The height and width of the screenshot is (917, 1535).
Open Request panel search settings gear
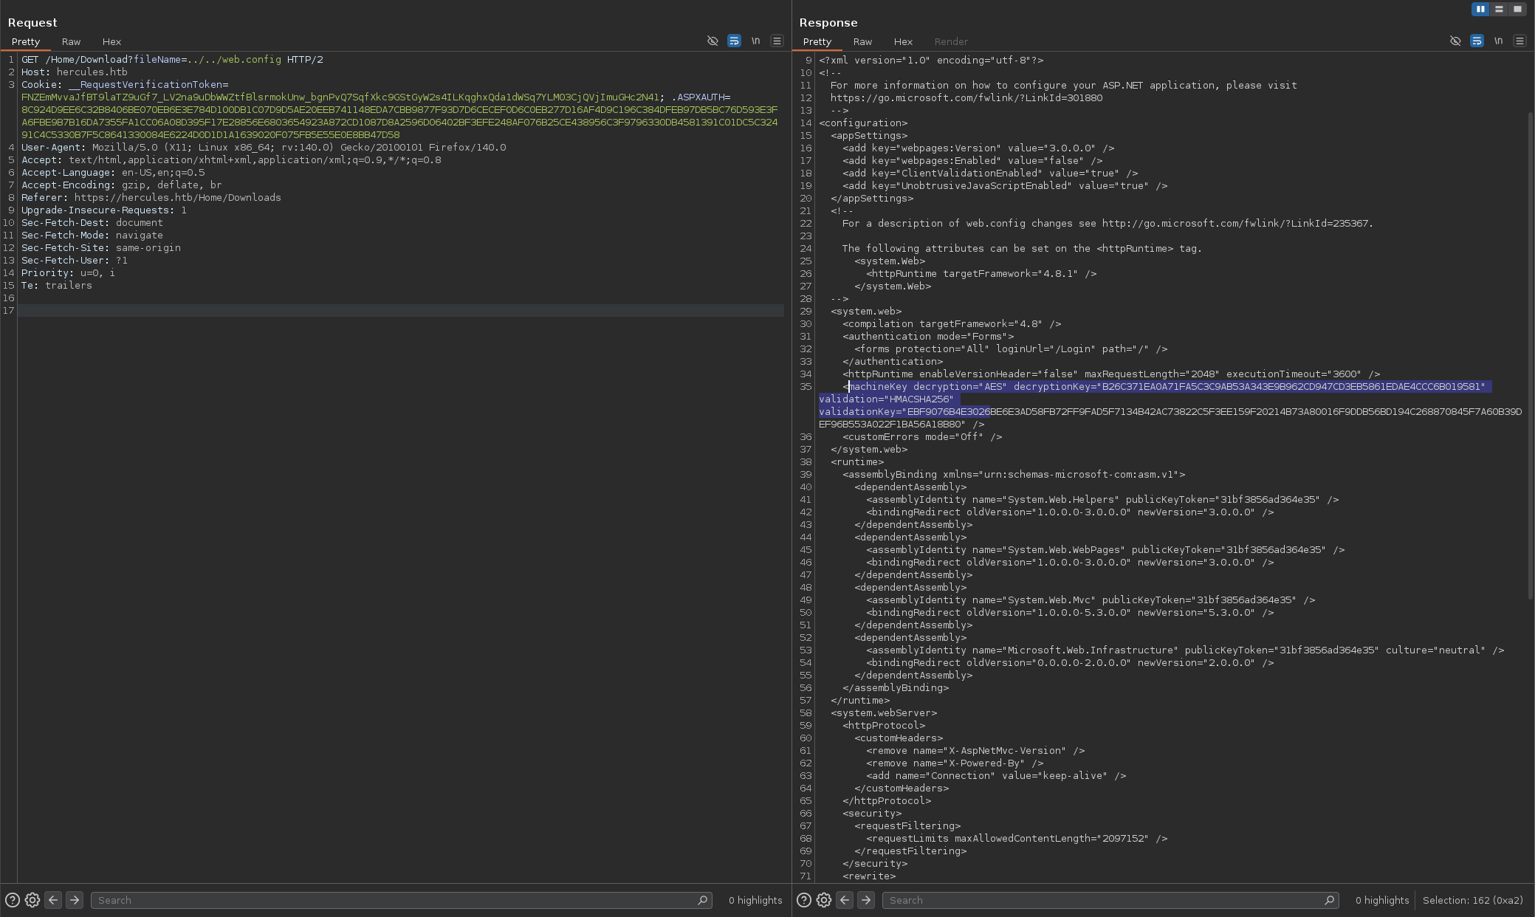(x=32, y=900)
